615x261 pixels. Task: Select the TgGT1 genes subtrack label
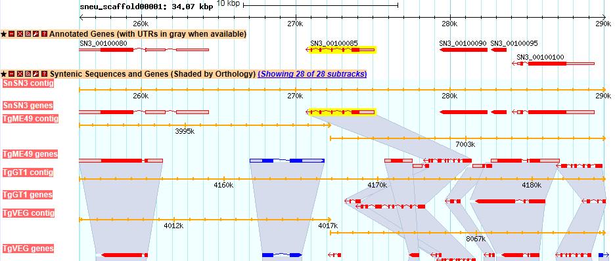(27, 195)
